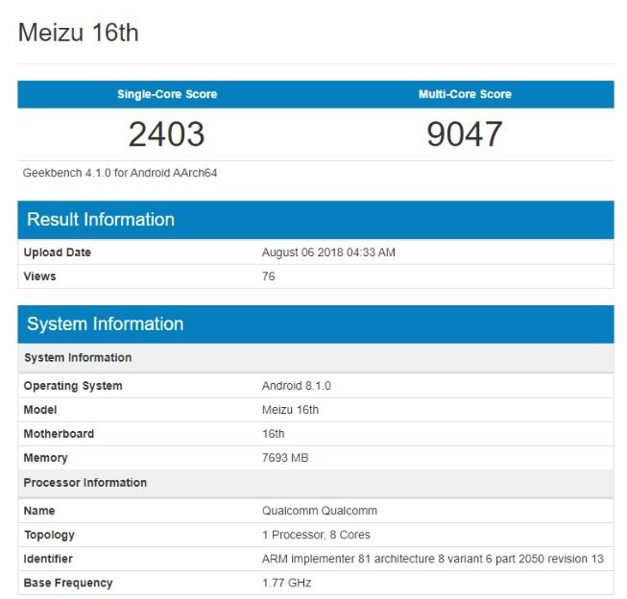Click the 'Result Information' section header
Image resolution: width=627 pixels, height=599 pixels.
(x=316, y=220)
